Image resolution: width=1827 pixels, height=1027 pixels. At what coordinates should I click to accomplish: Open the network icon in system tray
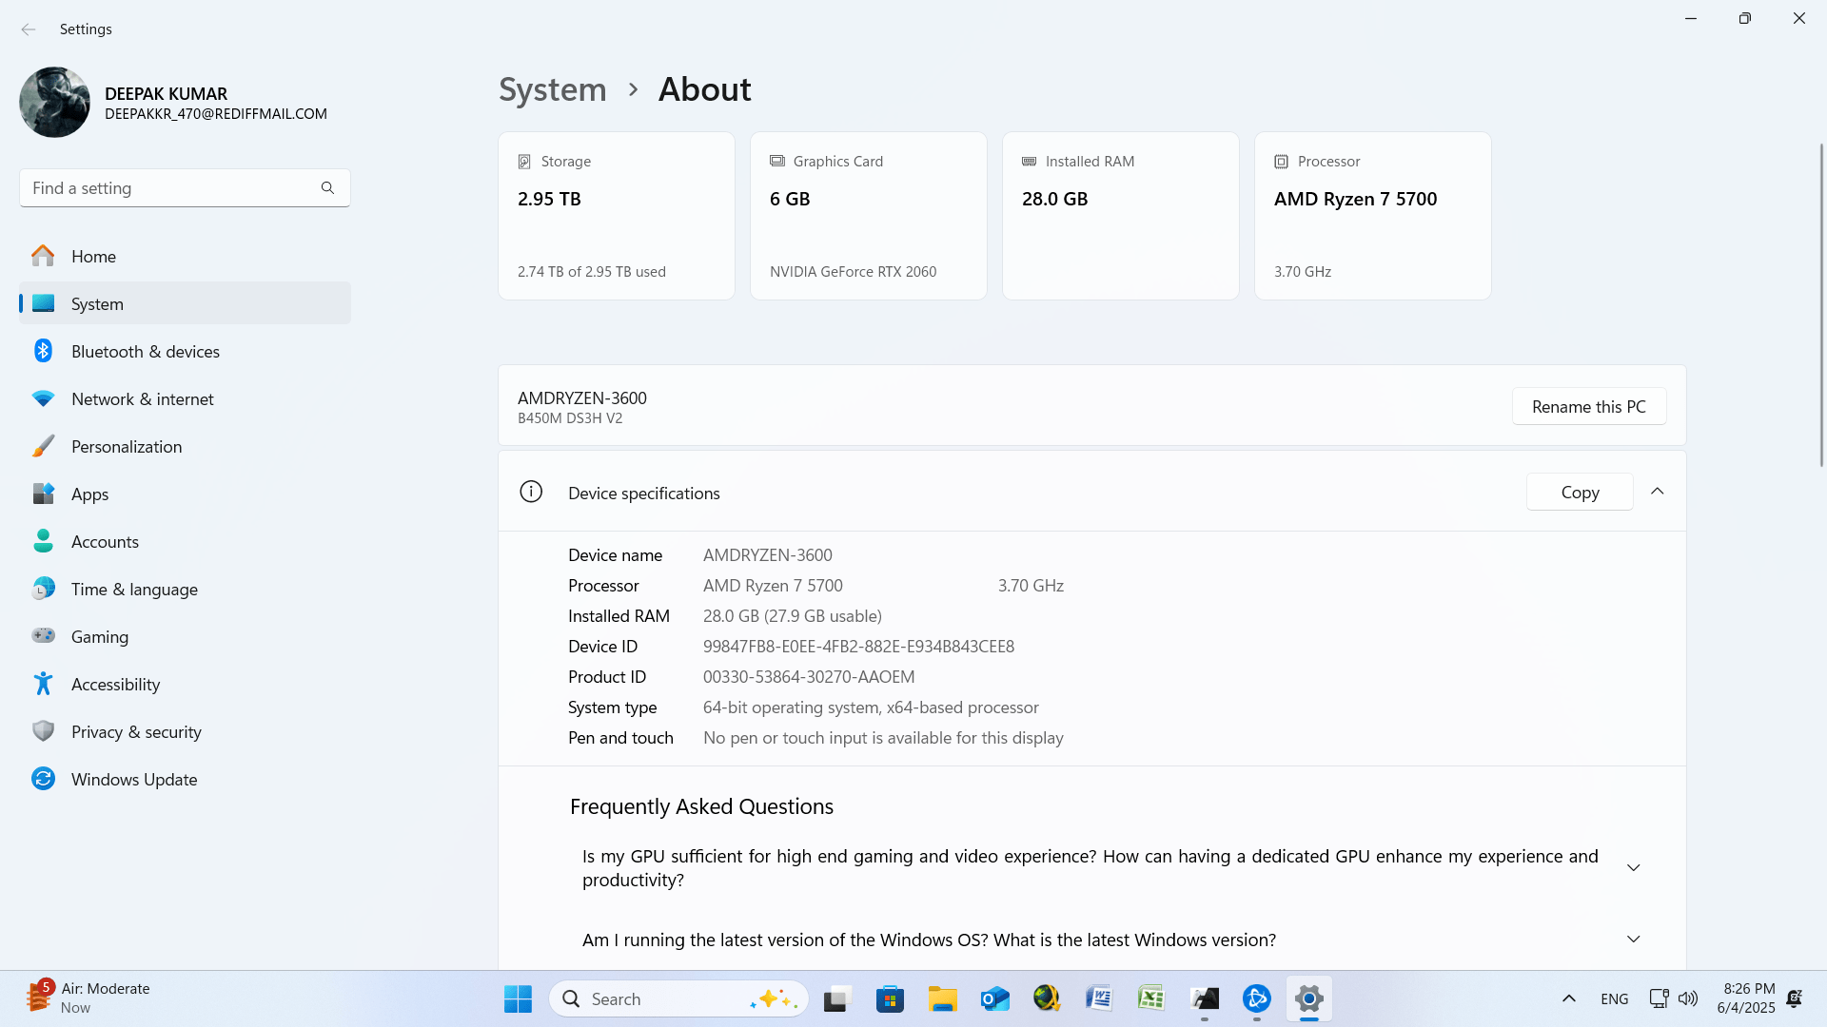click(x=1659, y=998)
